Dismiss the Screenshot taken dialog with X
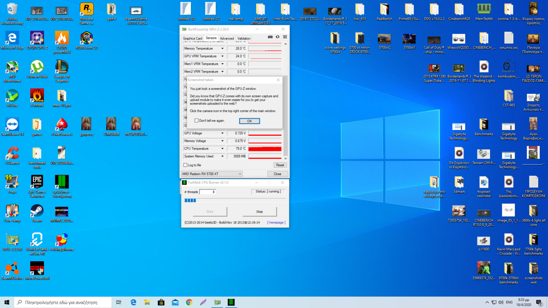The image size is (548, 308). [278, 80]
